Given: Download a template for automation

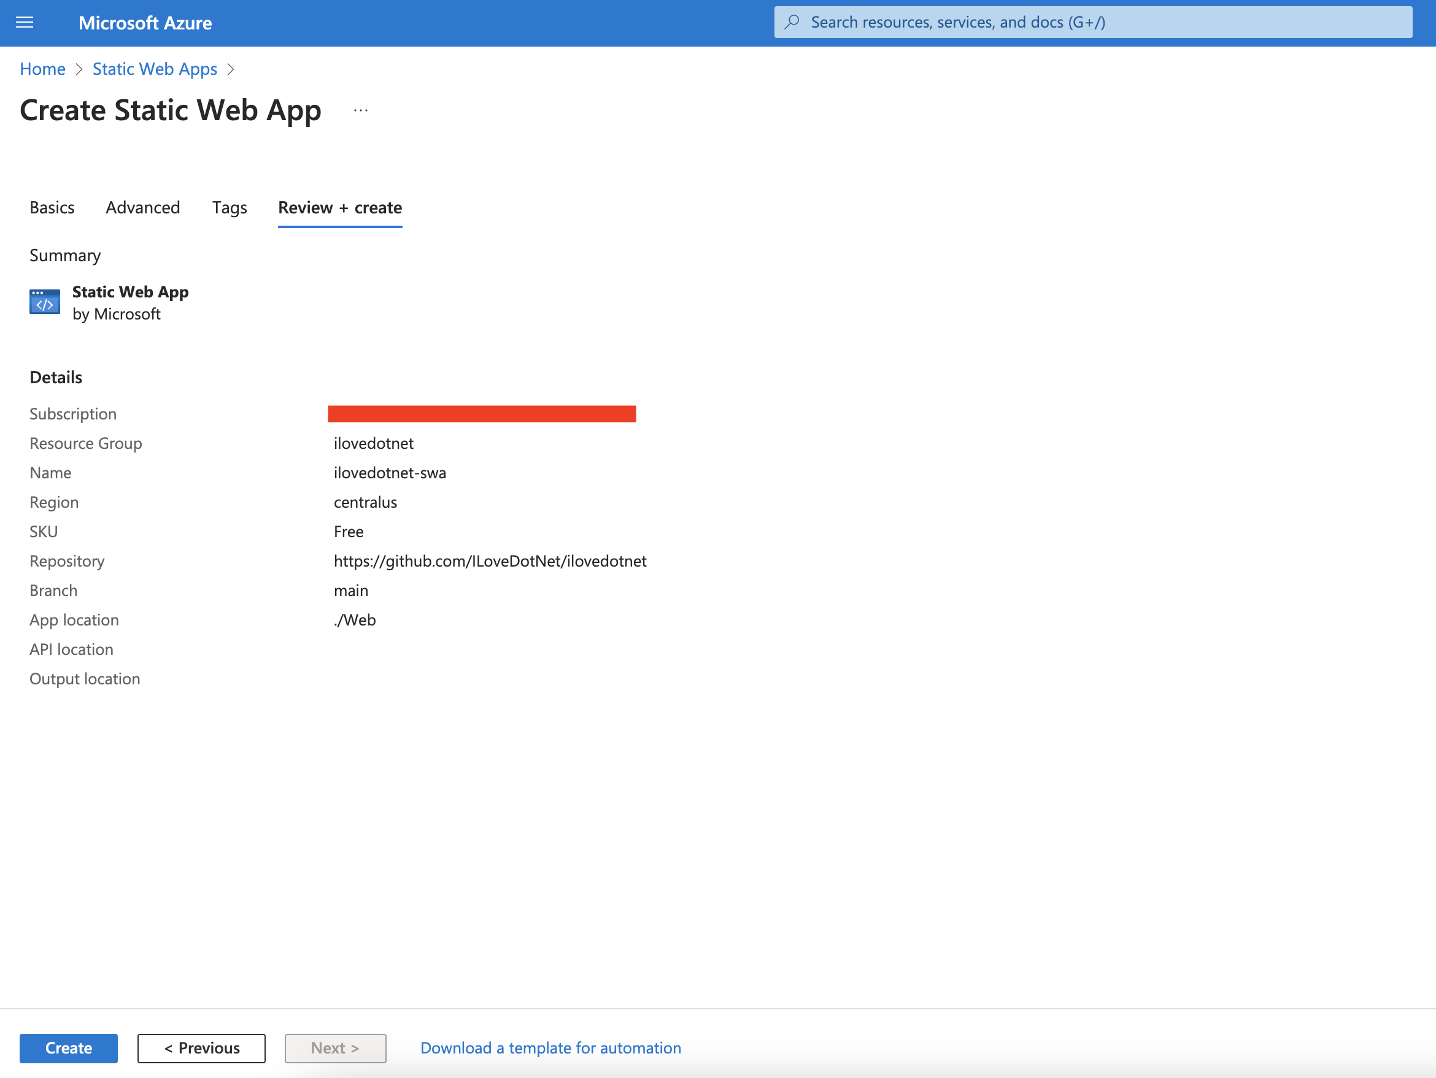Looking at the screenshot, I should pyautogui.click(x=550, y=1048).
